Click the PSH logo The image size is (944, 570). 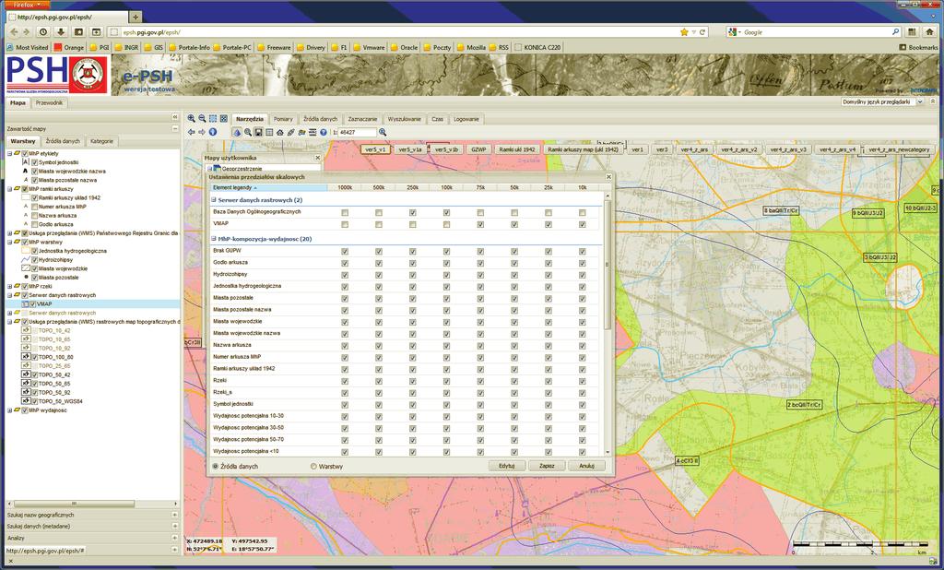(57, 75)
